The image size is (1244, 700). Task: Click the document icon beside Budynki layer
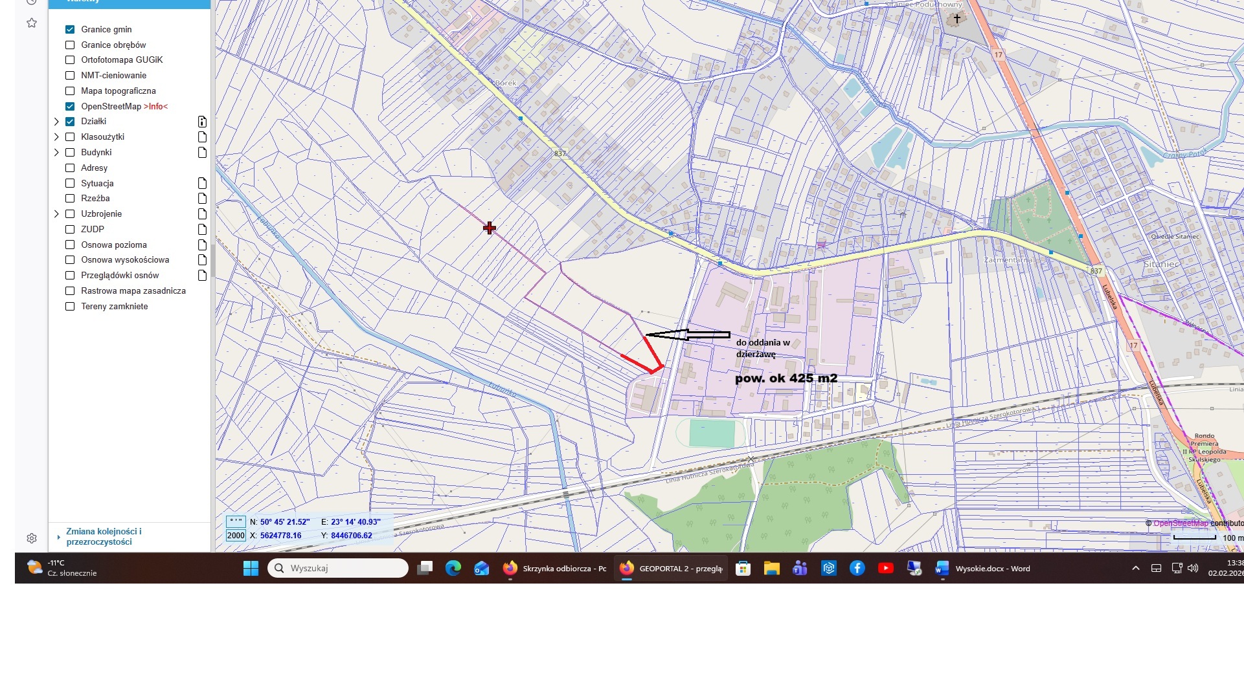pos(202,153)
